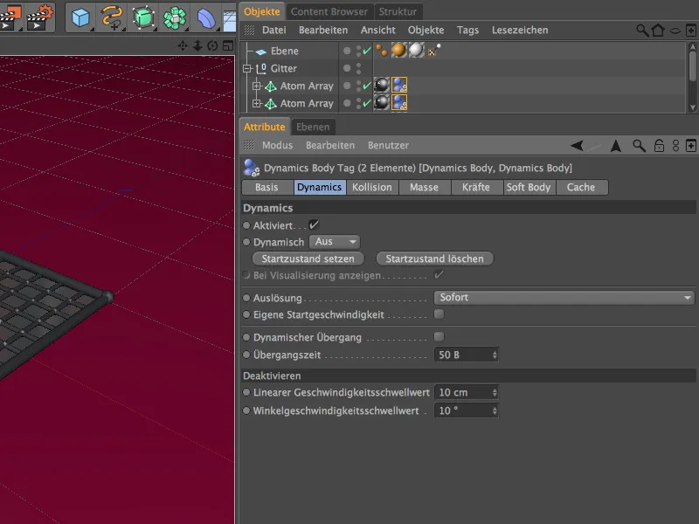Collapse the Gitter null object tree
Image resolution: width=699 pixels, height=524 pixels.
(247, 69)
